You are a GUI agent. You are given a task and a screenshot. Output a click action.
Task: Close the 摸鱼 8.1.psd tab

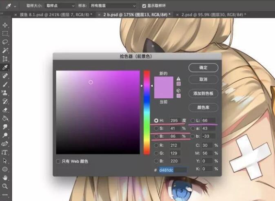16,15
